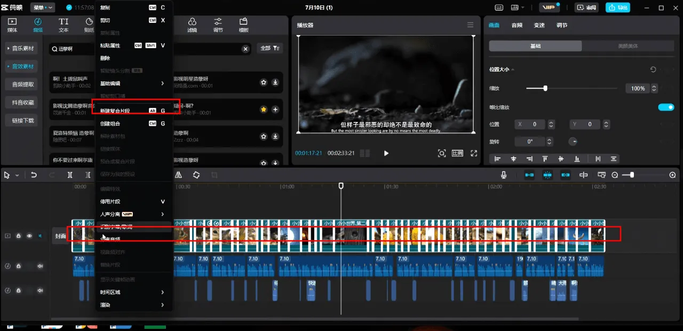Image resolution: width=683 pixels, height=331 pixels.
Task: Open the 模板 templates panel icon
Action: pos(244,25)
